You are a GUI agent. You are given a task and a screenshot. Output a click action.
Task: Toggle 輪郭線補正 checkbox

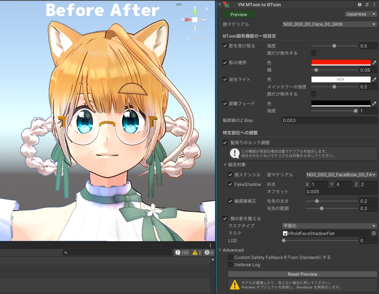pos(230,201)
